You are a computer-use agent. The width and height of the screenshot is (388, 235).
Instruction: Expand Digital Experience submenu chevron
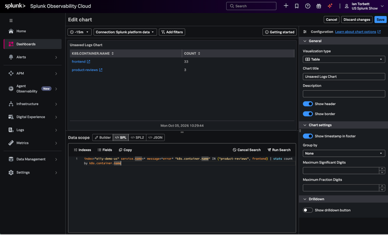tap(56, 117)
